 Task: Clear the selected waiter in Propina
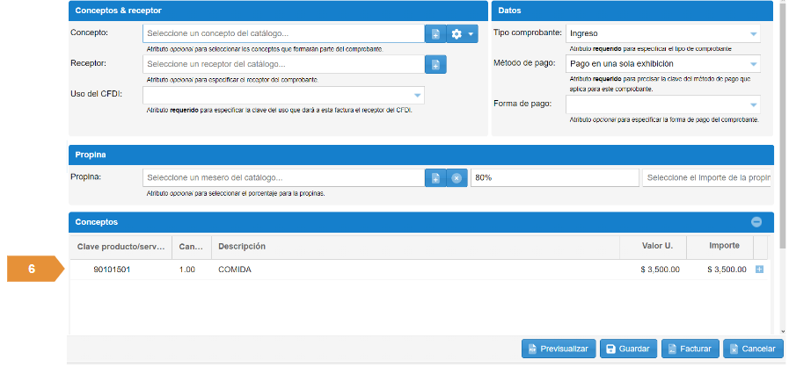tap(457, 177)
